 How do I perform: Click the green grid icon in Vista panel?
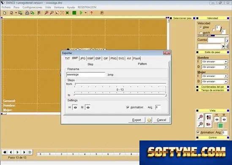point(220,126)
